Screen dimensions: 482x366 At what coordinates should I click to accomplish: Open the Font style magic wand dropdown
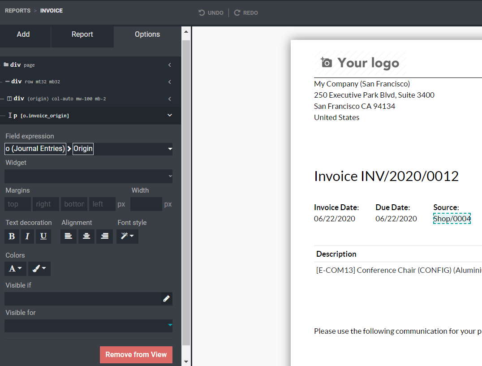(x=127, y=237)
